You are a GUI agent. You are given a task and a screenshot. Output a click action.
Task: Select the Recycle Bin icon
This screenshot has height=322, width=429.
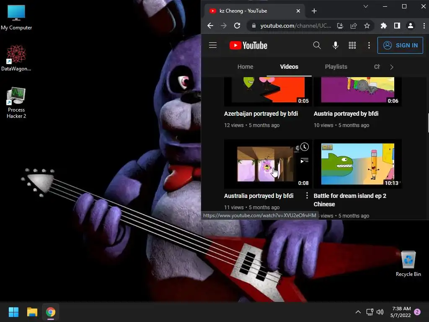(408, 264)
